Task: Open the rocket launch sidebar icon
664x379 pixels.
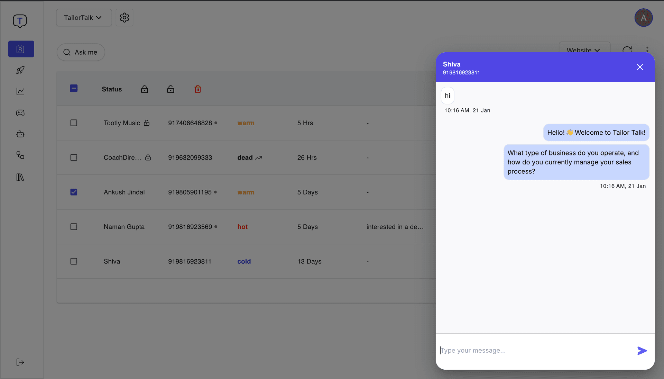Action: tap(20, 70)
